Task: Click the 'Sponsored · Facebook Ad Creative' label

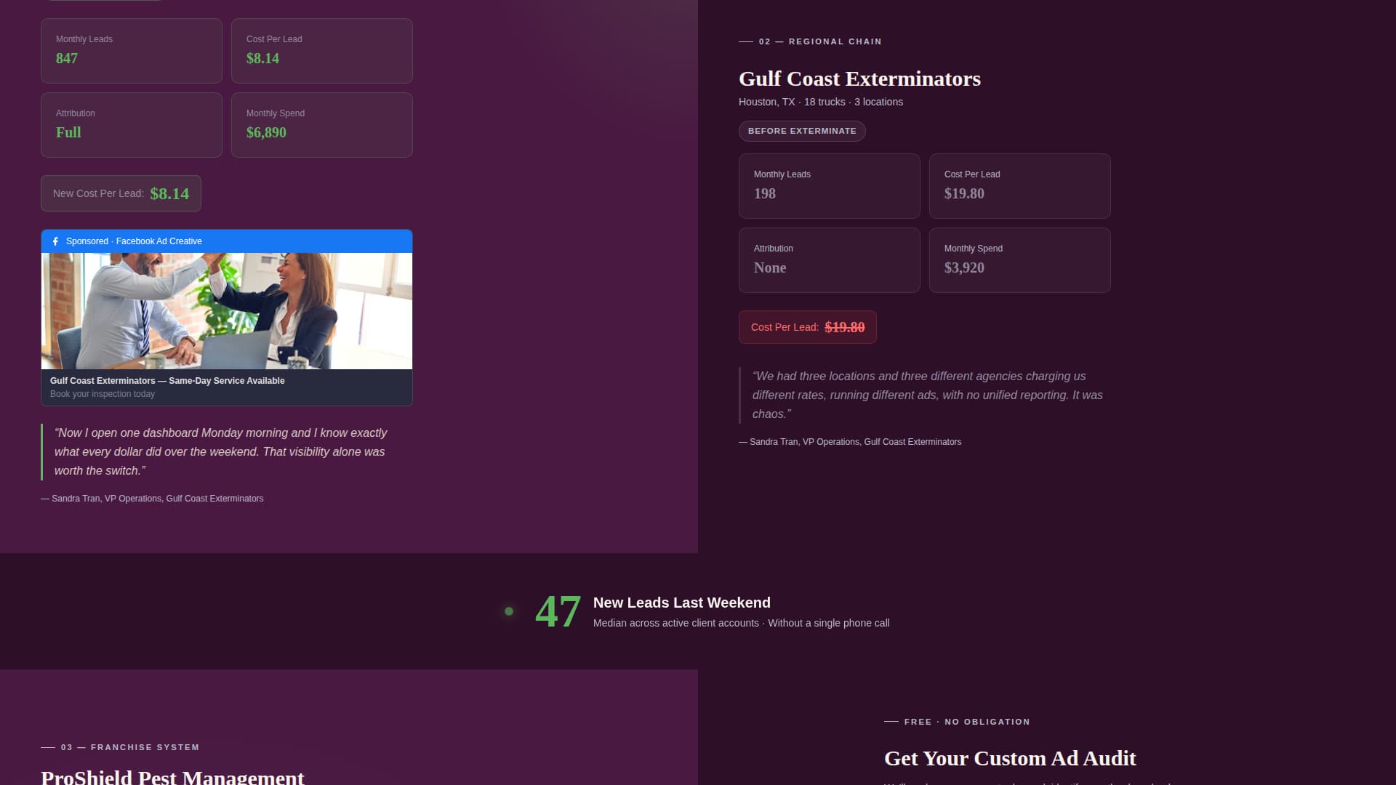Action: pos(134,241)
